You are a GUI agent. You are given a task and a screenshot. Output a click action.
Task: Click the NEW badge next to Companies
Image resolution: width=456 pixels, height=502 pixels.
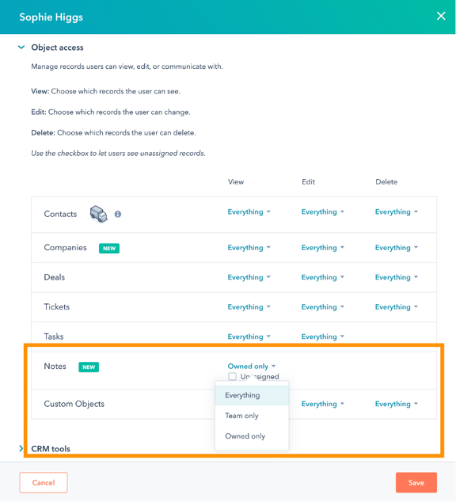(109, 248)
